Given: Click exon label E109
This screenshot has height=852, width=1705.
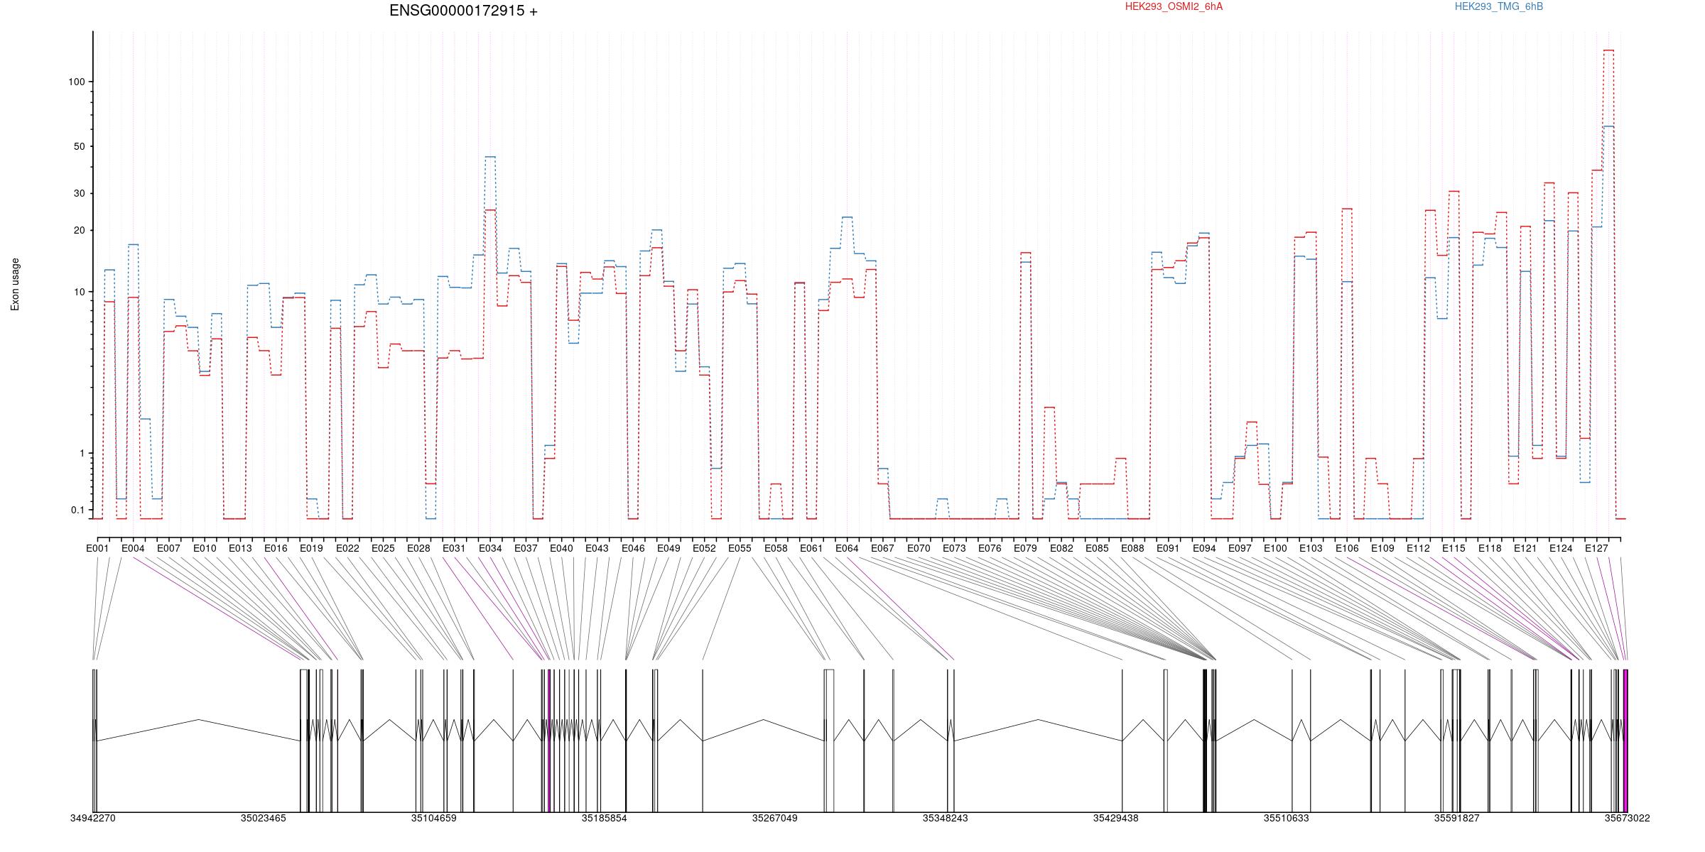Looking at the screenshot, I should 1382,548.
